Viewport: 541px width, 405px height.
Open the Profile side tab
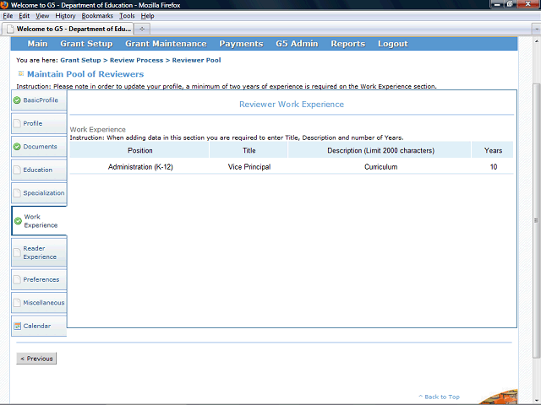[x=39, y=123]
